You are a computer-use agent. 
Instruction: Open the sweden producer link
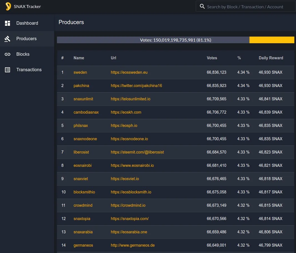80,72
